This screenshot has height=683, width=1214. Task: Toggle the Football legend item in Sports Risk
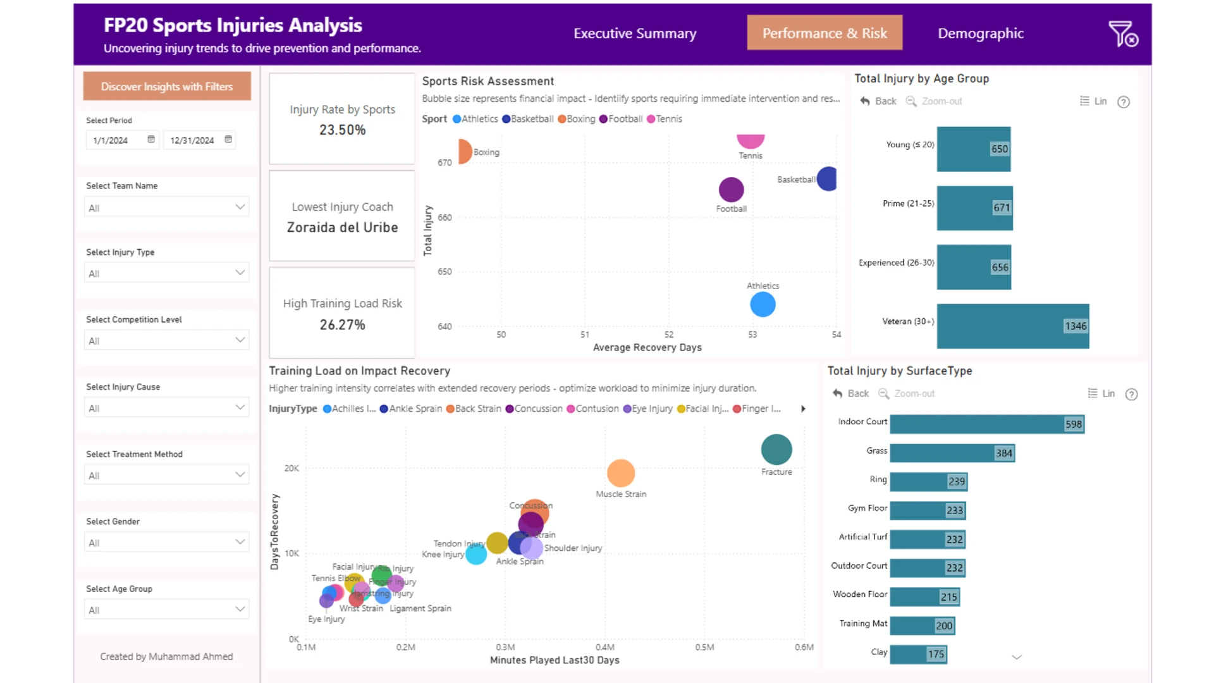pos(621,119)
